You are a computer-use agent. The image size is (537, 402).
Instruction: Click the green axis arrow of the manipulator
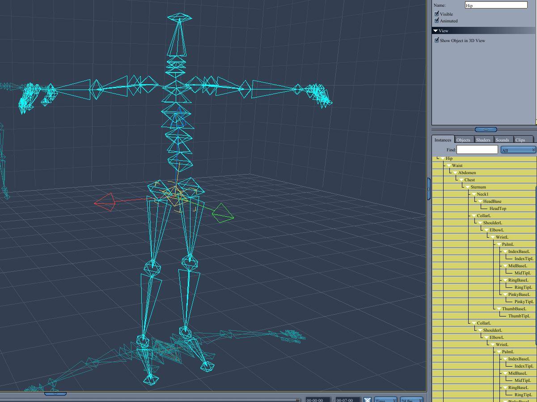pyautogui.click(x=222, y=213)
